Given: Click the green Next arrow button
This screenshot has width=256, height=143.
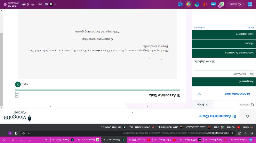Looking at the screenshot, I should 18,84.
